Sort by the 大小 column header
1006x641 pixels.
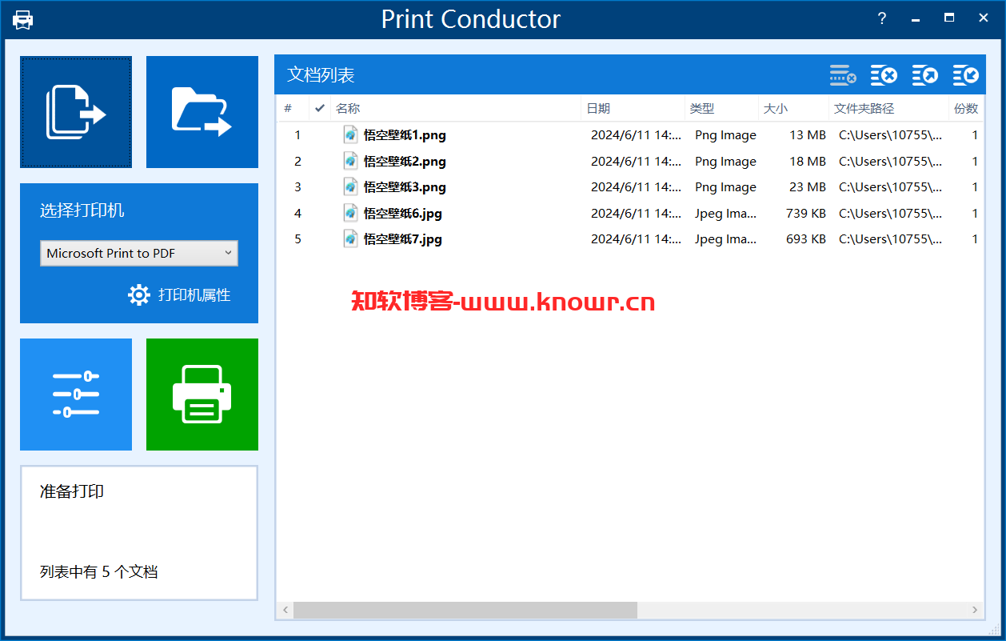click(793, 108)
